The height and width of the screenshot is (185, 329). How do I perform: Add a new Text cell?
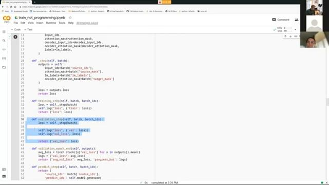28,30
